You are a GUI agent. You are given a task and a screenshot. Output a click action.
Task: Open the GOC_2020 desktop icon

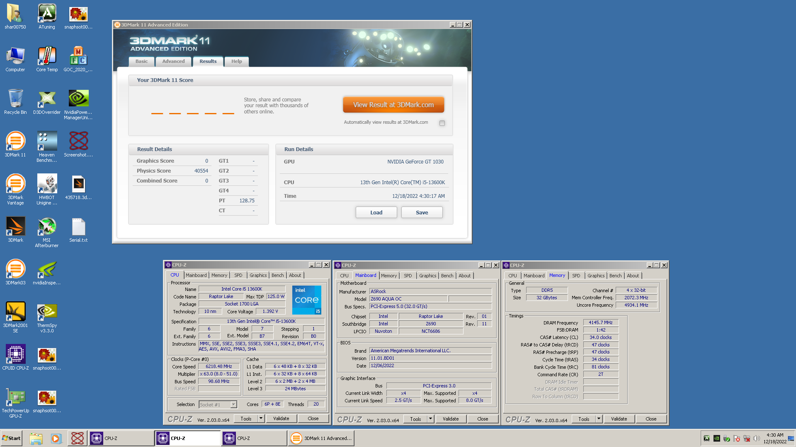pos(78,59)
